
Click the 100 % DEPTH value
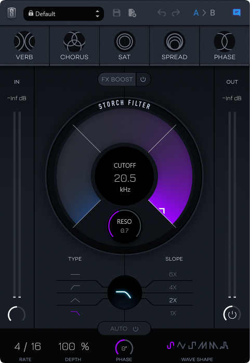(x=74, y=346)
